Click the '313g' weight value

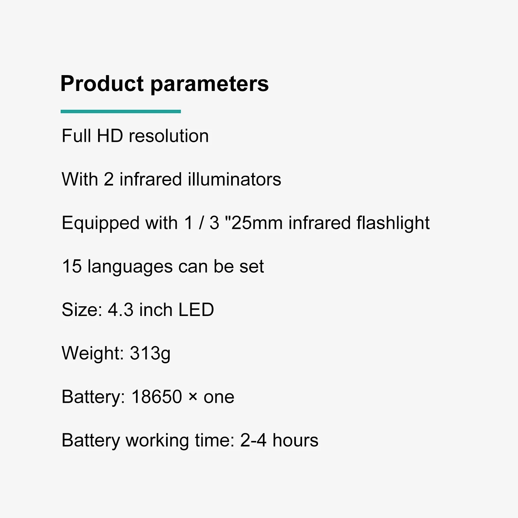tap(150, 353)
